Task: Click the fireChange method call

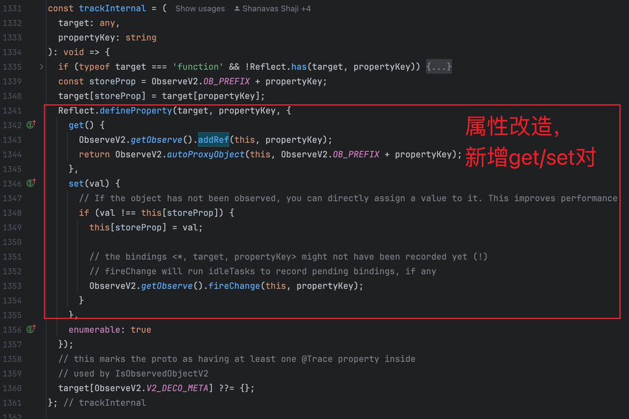Action: [234, 286]
